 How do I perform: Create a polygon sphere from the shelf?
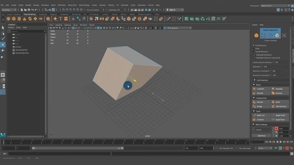pyautogui.click(x=8, y=19)
